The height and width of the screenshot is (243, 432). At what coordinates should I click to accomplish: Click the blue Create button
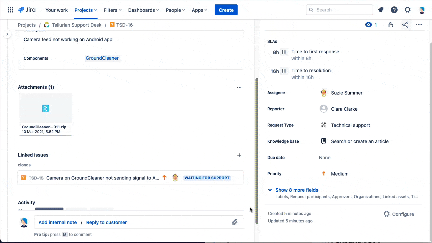coord(226,10)
